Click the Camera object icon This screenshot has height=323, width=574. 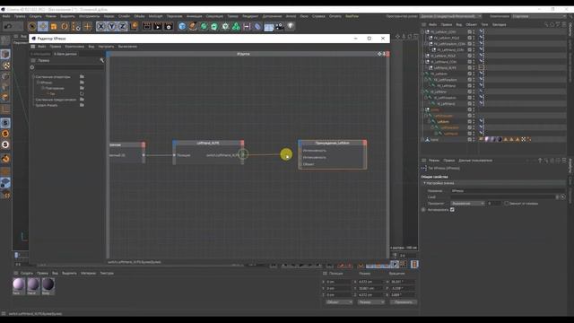[280, 26]
